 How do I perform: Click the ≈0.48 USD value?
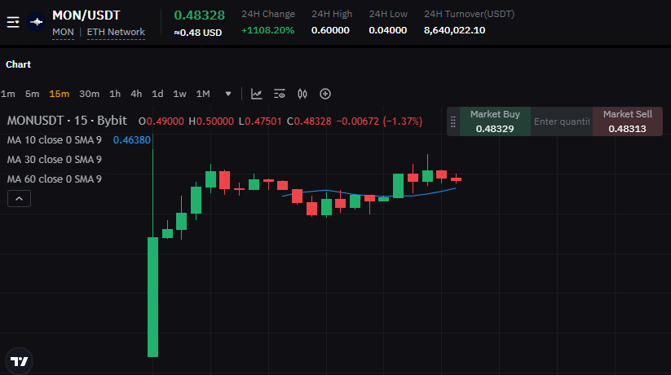pos(197,33)
